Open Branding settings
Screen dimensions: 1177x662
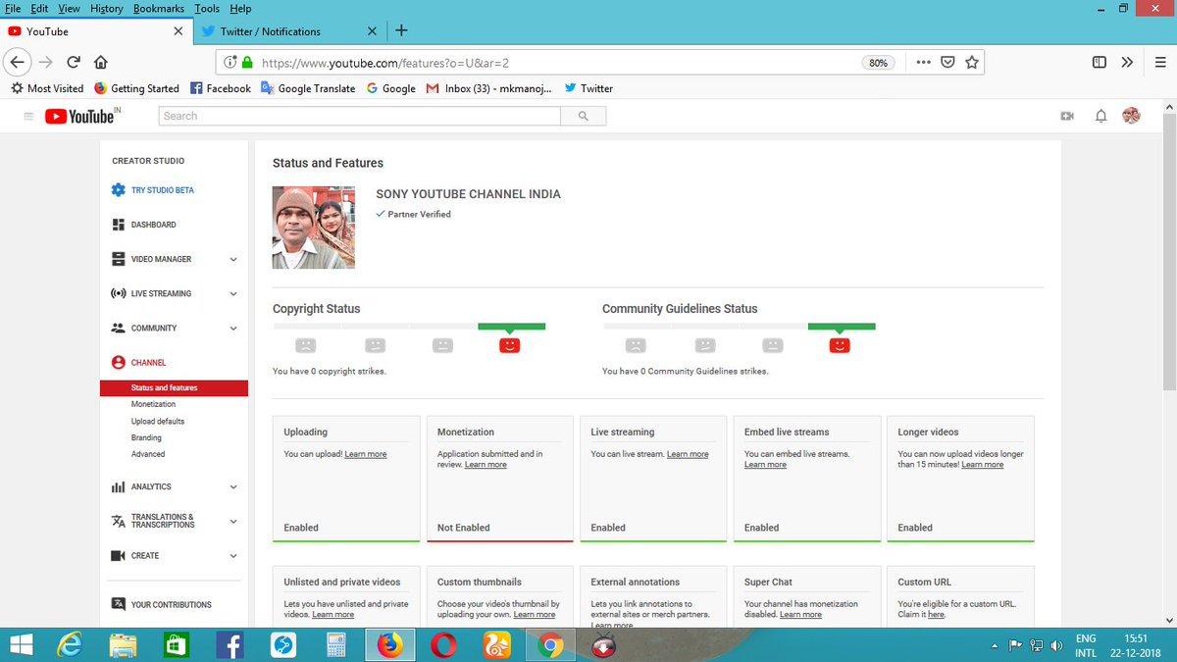146,437
